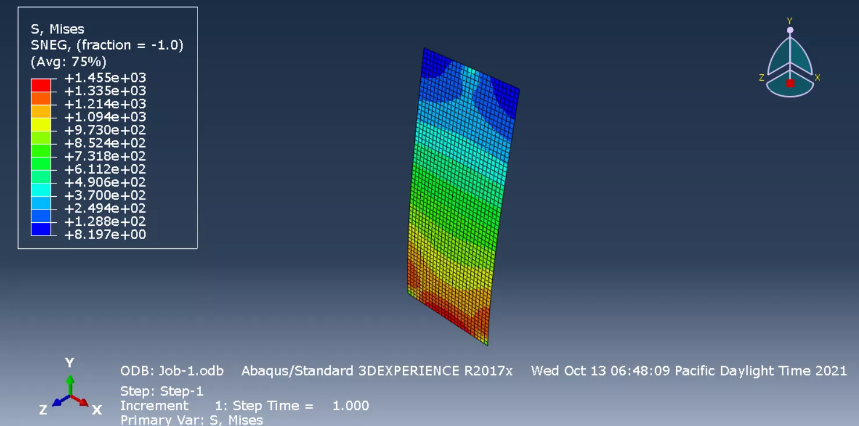Screen dimensions: 859x426
Task: Click the "Primary Var: S, Mises" line
Action: pyautogui.click(x=191, y=420)
